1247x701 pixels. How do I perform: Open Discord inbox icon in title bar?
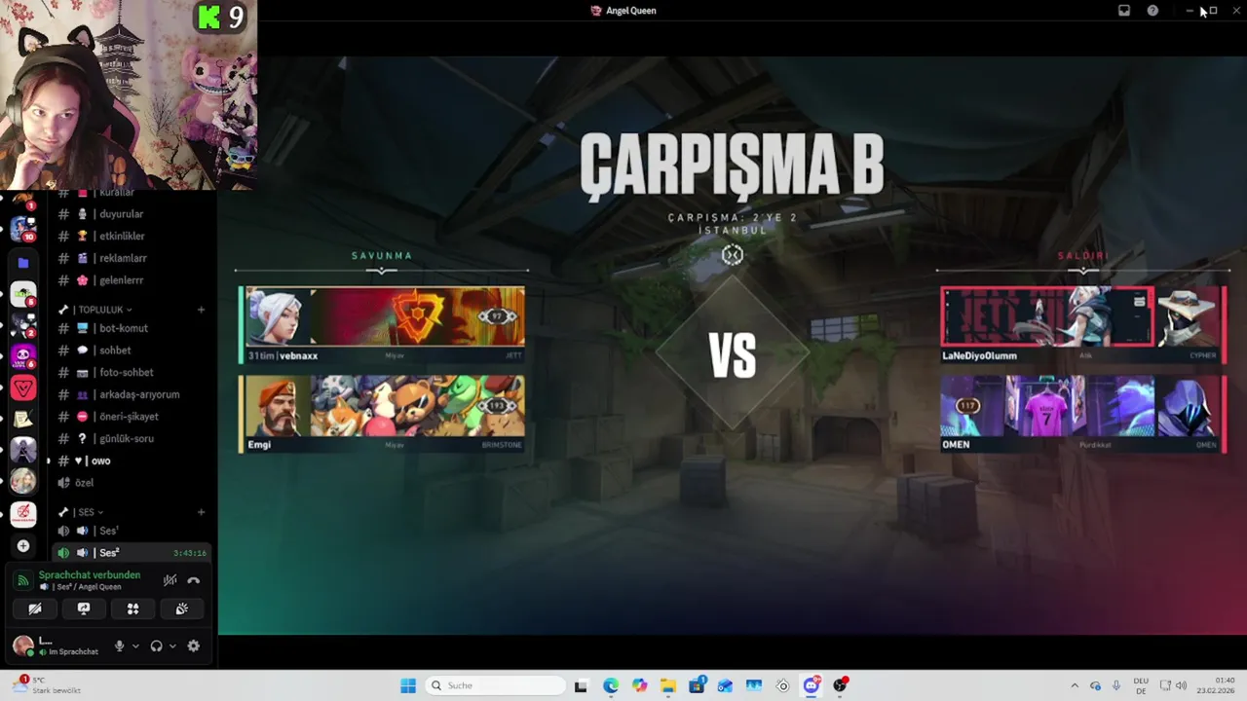click(1123, 11)
